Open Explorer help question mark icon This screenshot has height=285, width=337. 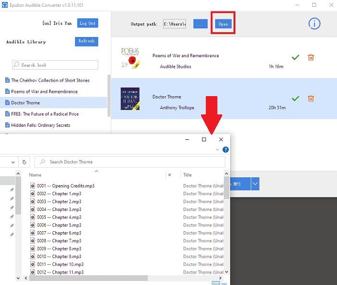click(225, 149)
